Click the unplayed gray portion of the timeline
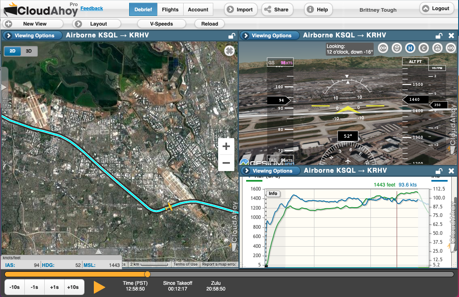 tap(302, 274)
